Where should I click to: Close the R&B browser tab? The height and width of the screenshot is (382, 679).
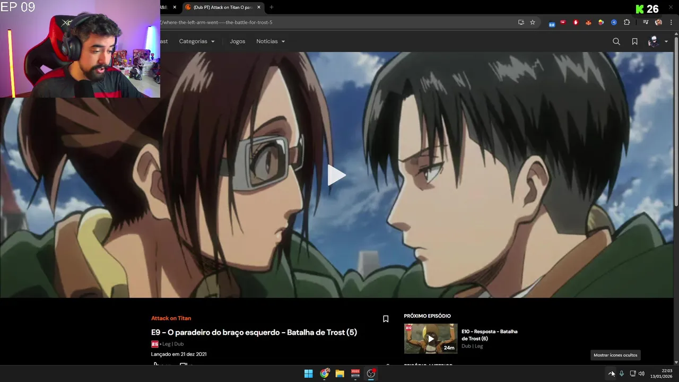tap(175, 7)
